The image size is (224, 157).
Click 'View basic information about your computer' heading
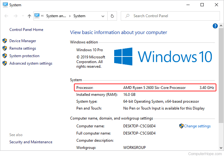coord(119,32)
